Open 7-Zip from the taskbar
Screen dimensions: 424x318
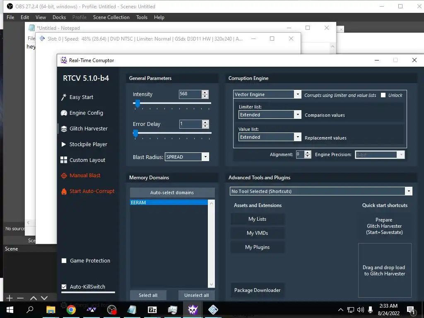152,310
